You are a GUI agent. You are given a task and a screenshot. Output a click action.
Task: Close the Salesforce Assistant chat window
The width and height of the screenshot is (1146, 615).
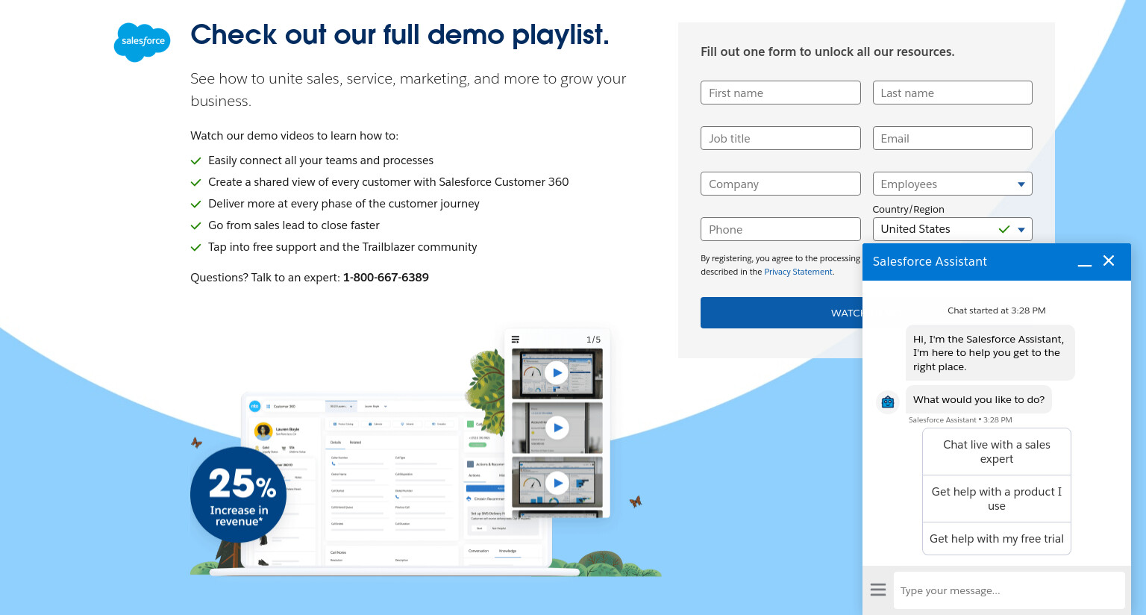1109,260
